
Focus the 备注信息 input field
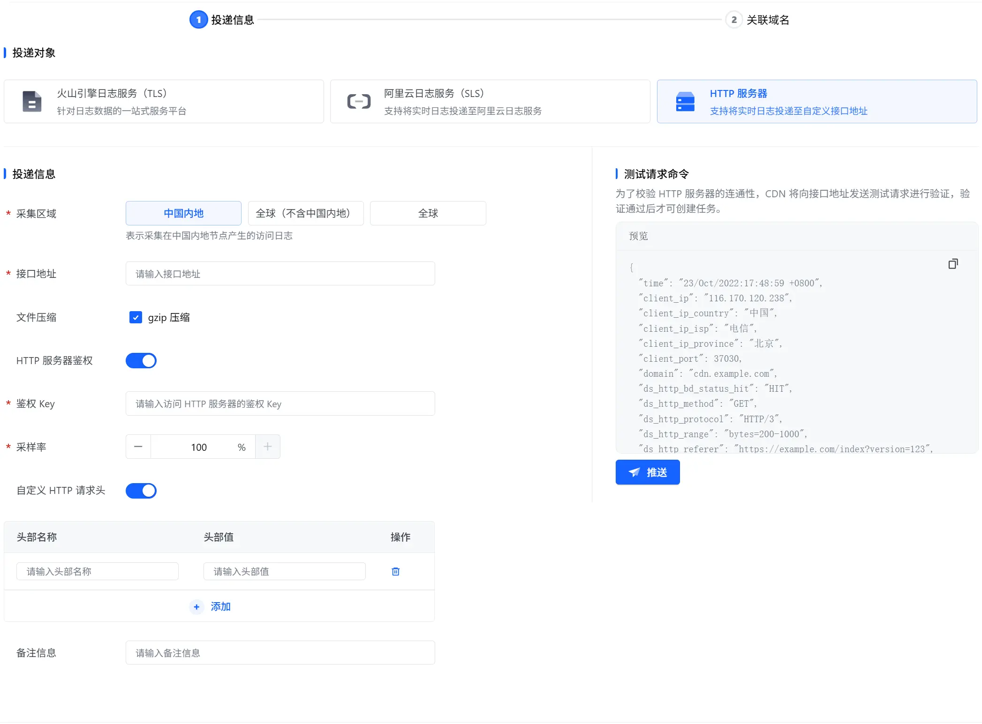click(280, 653)
